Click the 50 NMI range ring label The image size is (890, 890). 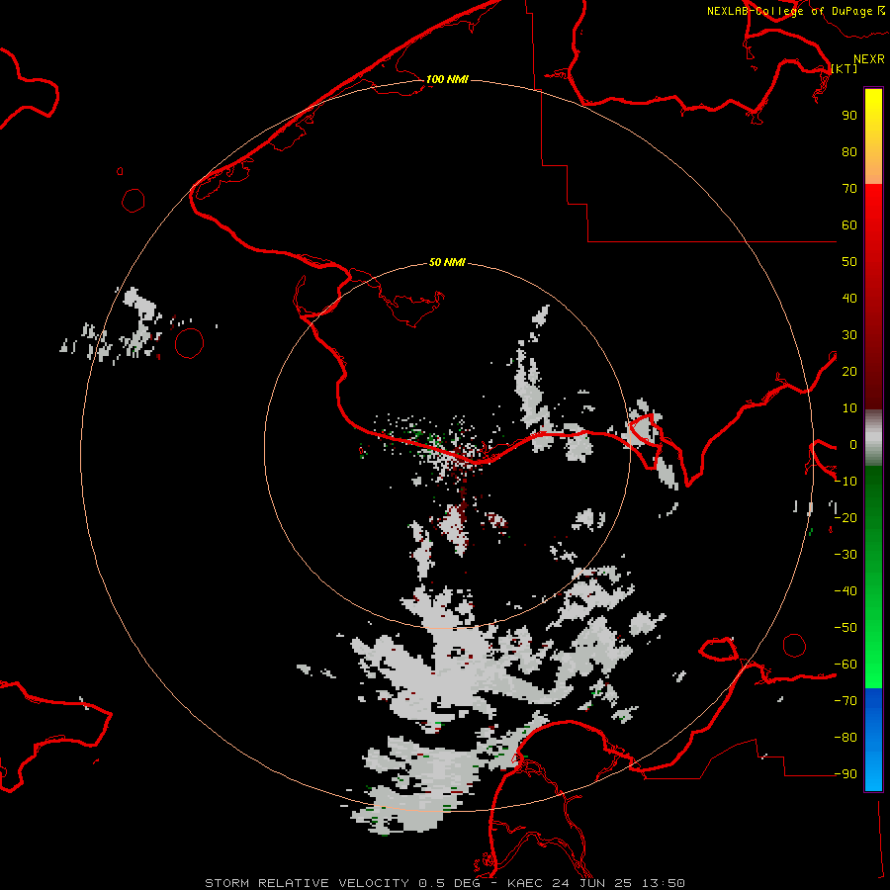pos(447,262)
